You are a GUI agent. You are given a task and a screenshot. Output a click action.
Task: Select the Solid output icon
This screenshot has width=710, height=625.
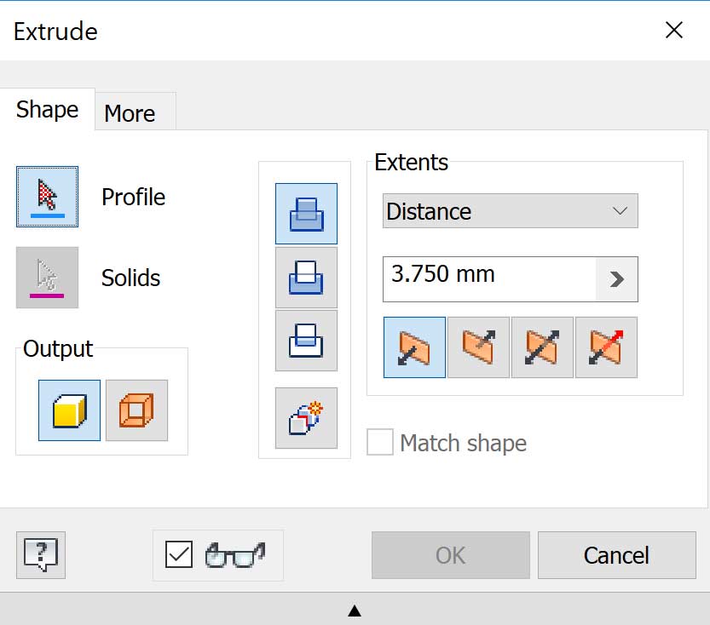pos(69,410)
